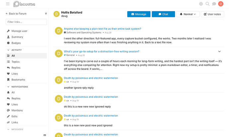This screenshot has width=229, height=137.
Task: Open the chat bubble icon in header
Action: 214,4
